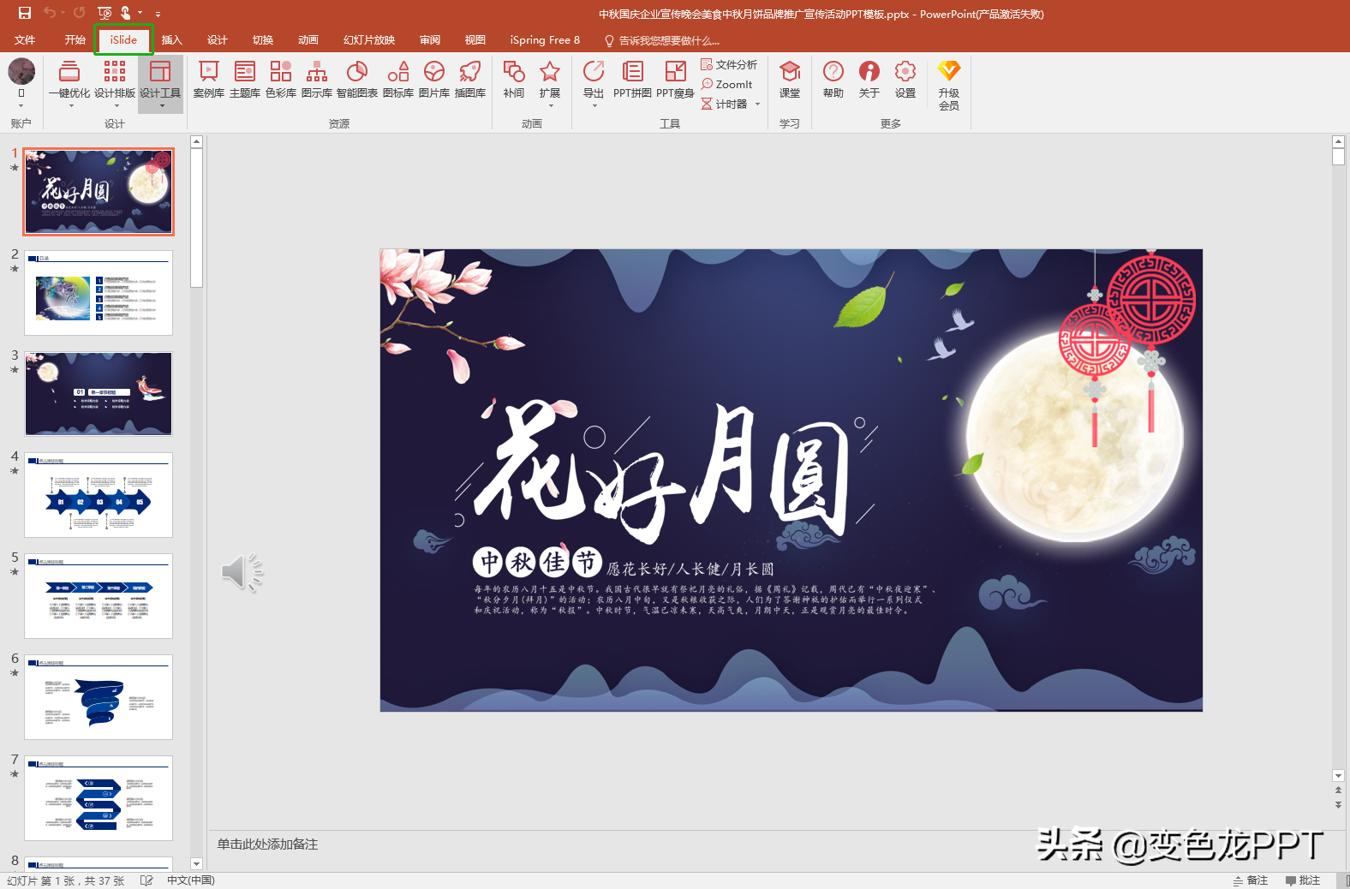Open the 课堂 learning icon
The width and height of the screenshot is (1350, 889).
coord(790,79)
